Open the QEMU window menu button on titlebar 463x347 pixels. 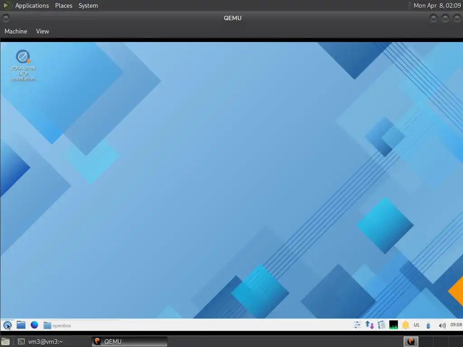[5, 18]
